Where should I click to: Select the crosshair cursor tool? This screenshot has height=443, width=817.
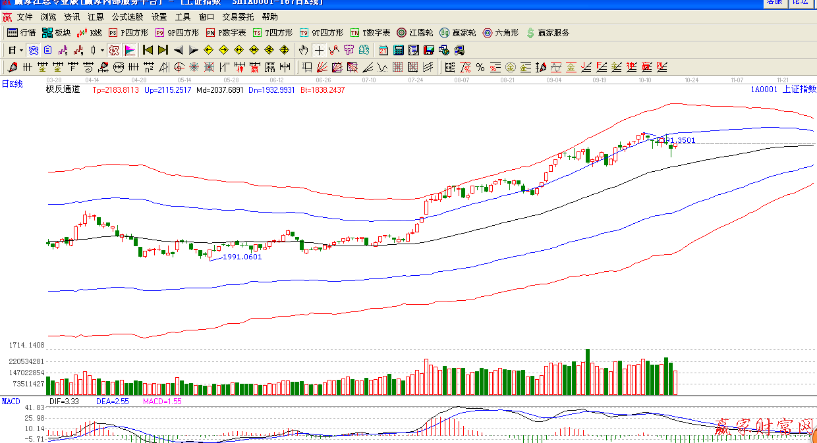(x=319, y=50)
